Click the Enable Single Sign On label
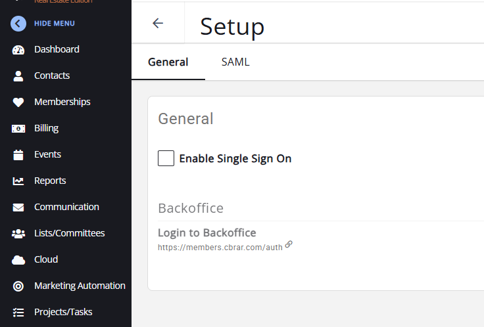Image resolution: width=484 pixels, height=327 pixels. pos(235,158)
